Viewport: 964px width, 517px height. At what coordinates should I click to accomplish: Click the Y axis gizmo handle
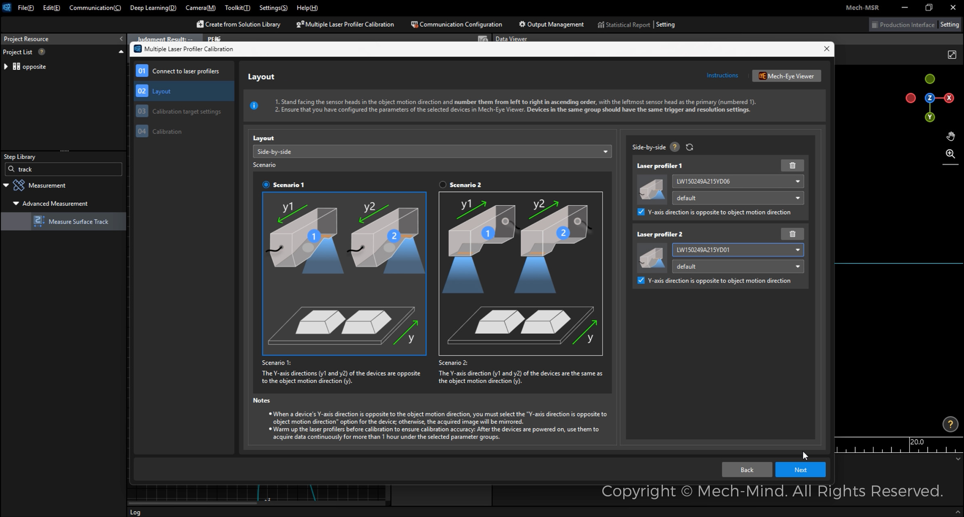click(930, 117)
